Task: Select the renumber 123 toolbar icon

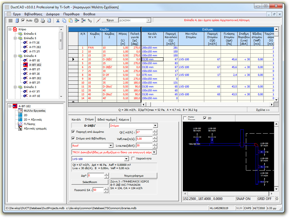Action: click(x=89, y=21)
